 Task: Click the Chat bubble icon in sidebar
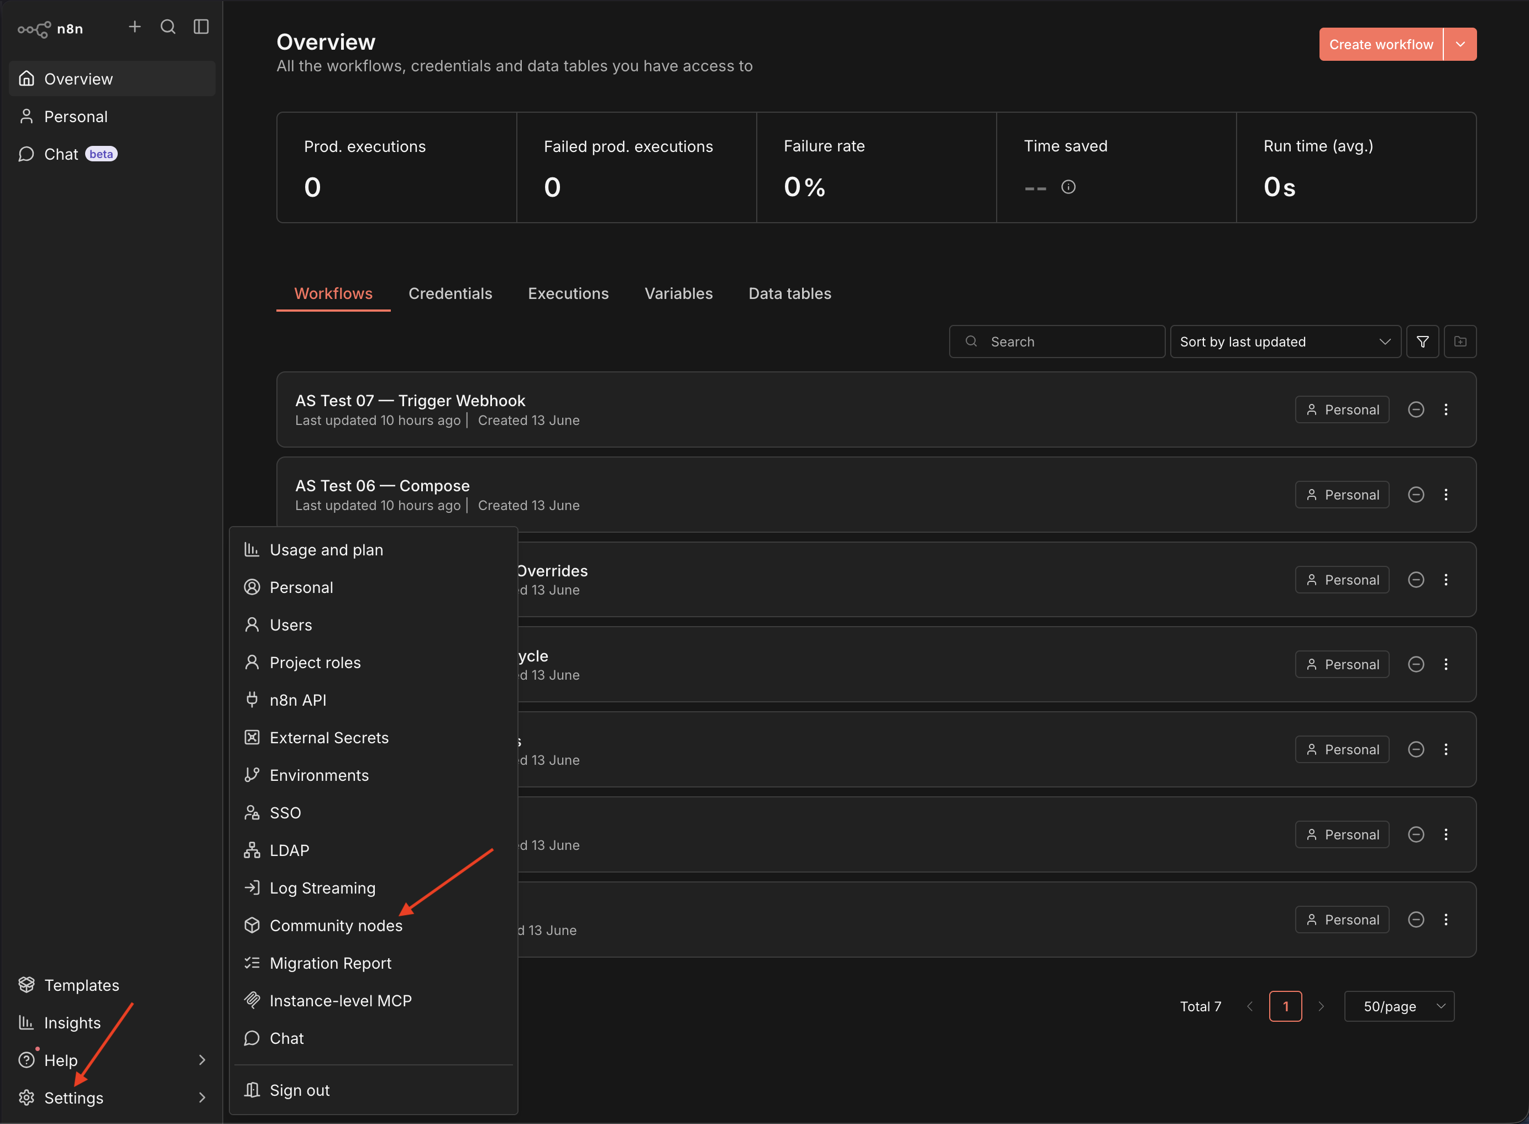click(27, 154)
